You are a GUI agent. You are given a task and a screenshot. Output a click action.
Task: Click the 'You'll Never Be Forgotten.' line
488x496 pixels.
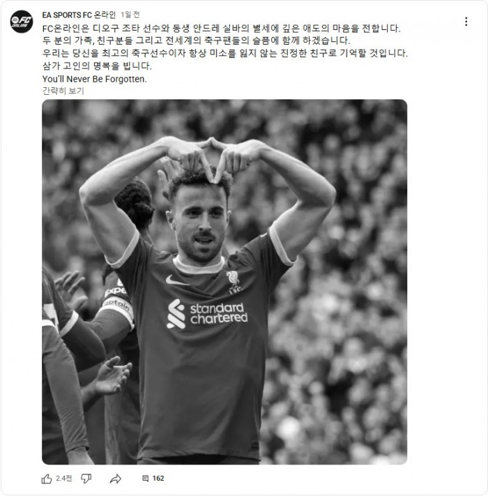click(95, 79)
